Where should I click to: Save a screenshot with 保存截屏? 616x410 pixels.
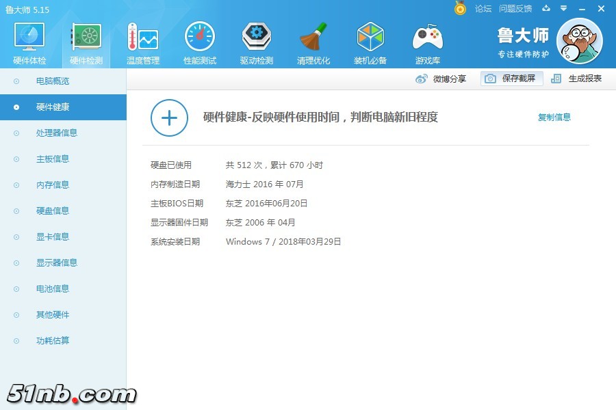coord(513,79)
